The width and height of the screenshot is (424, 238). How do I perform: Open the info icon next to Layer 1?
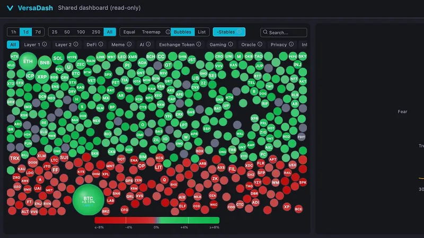45,44
